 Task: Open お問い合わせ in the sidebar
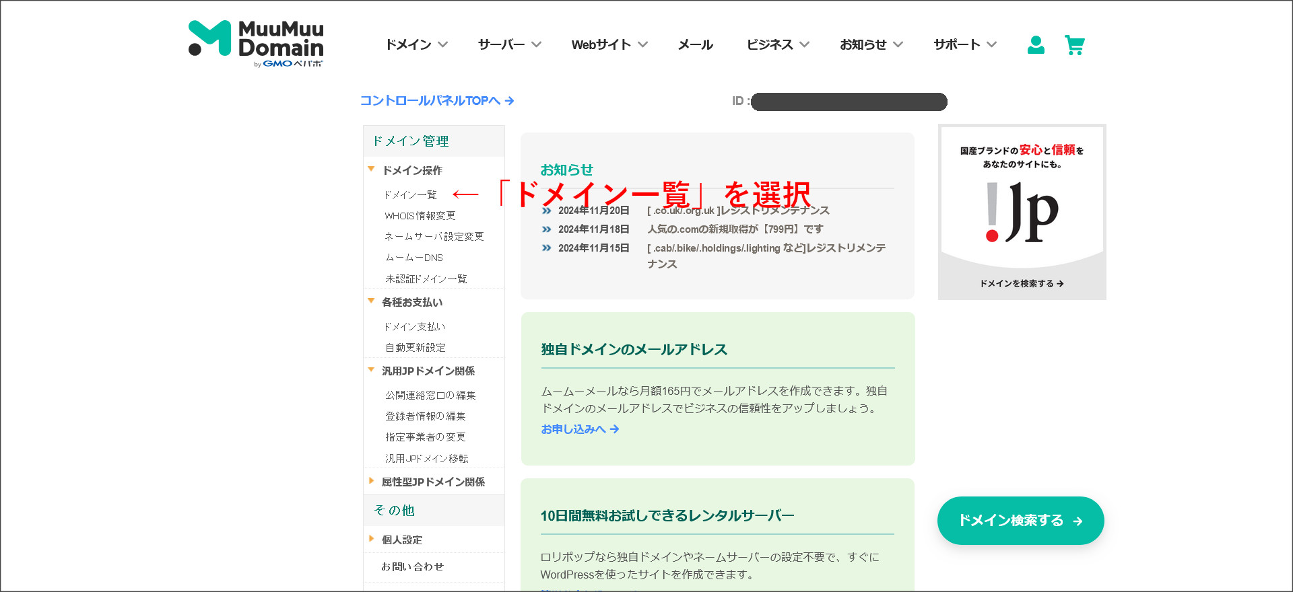pos(413,566)
